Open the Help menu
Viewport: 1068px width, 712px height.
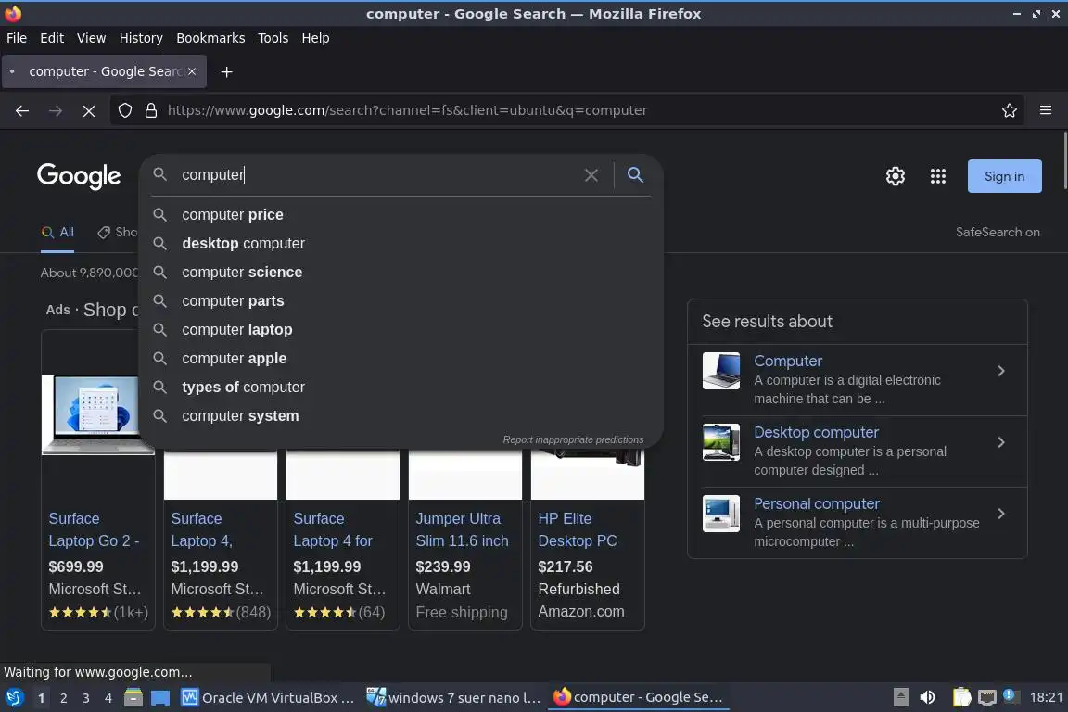[x=315, y=38]
